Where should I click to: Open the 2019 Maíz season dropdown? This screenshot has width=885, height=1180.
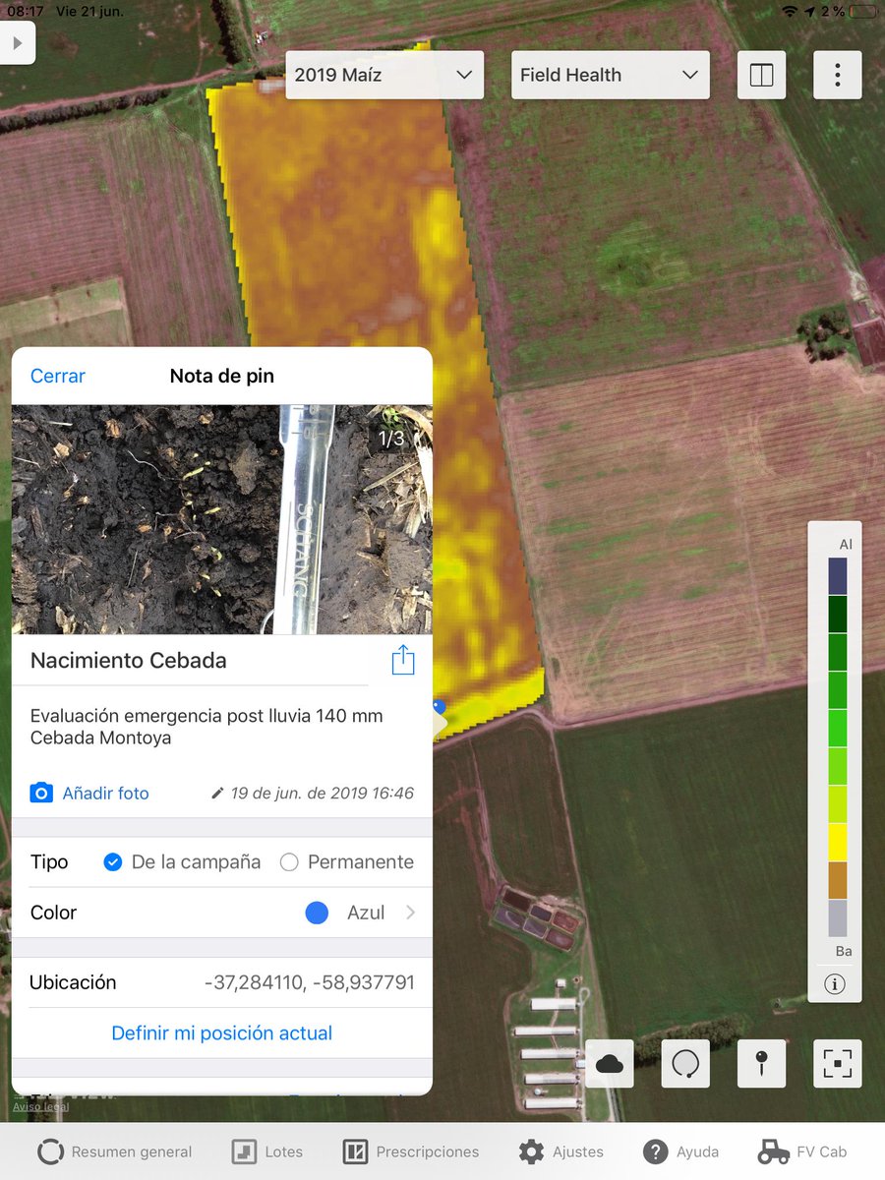pos(384,75)
